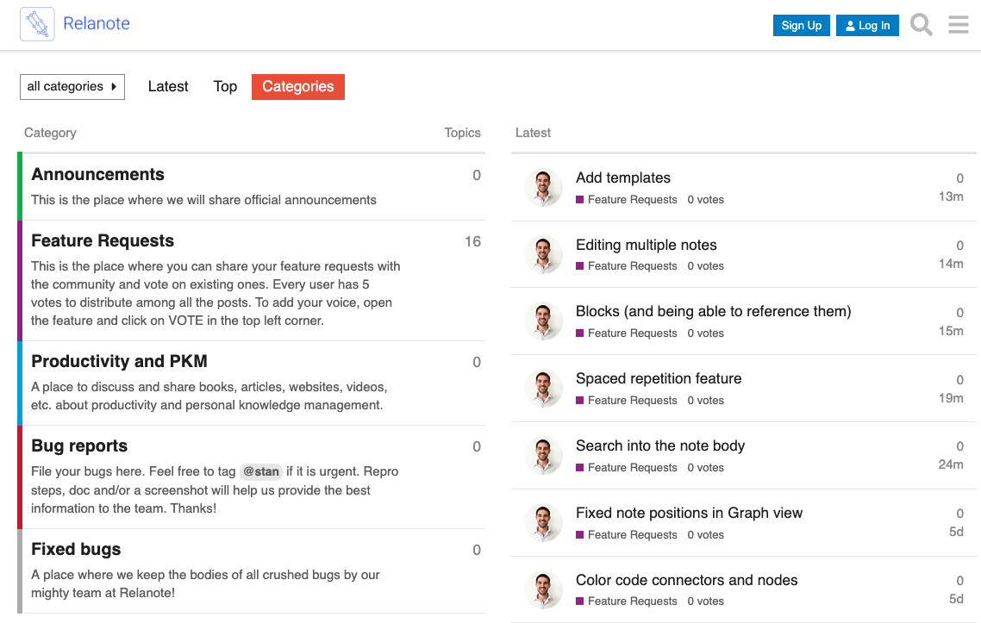Go to Relanote home title link
981x623 pixels.
(97, 24)
